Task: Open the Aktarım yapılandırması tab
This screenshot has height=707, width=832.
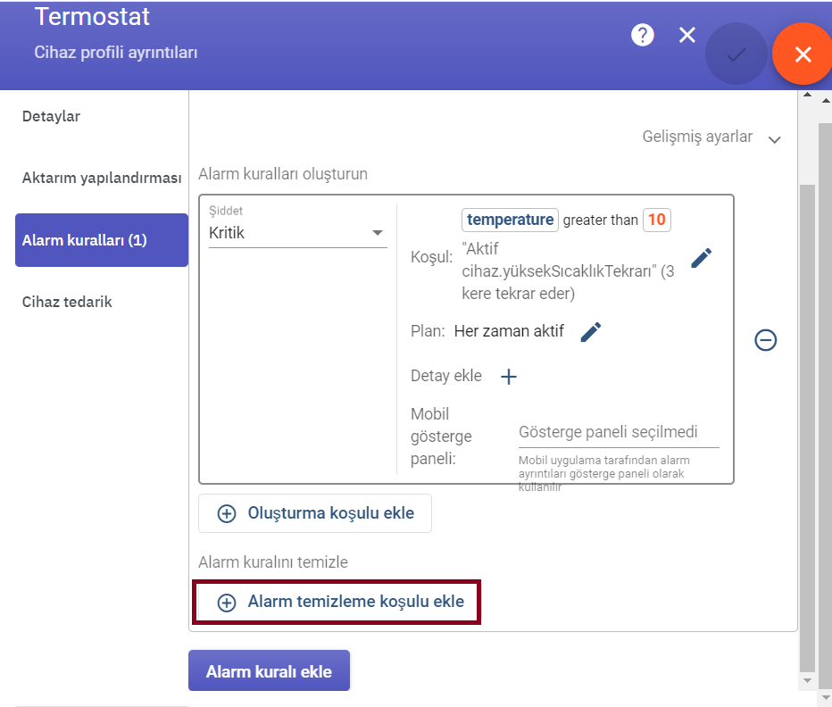Action: 102,178
